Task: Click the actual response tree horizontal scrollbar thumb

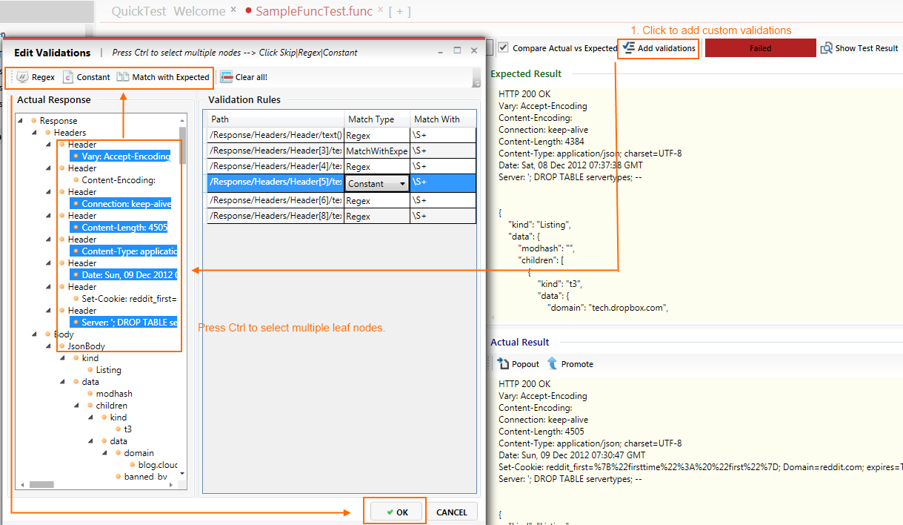Action: pos(41,484)
